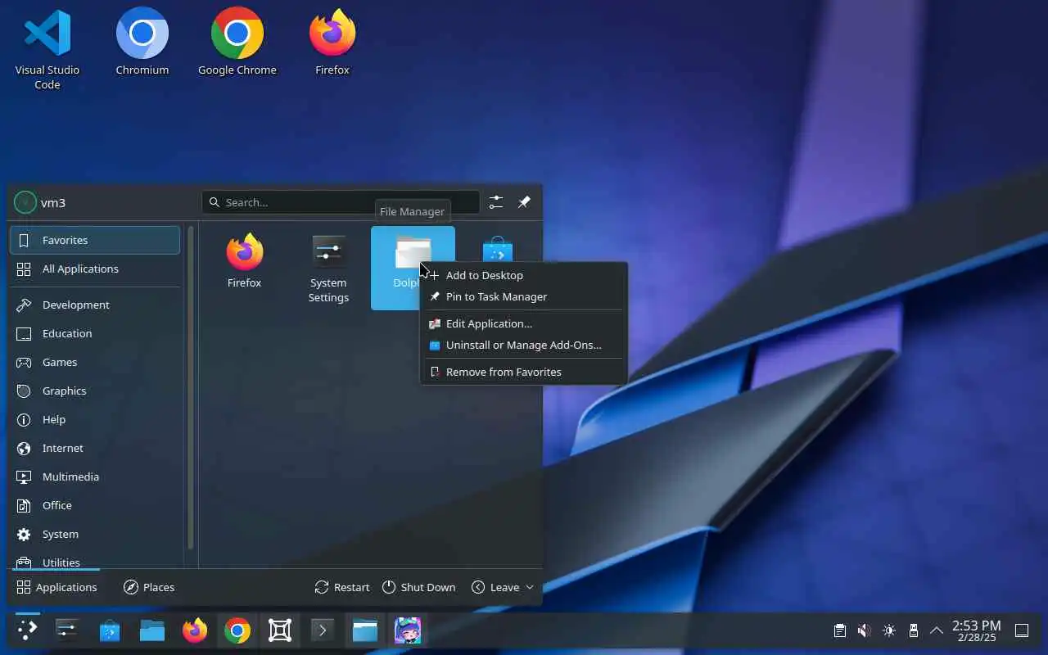Viewport: 1048px width, 655px height.
Task: Click the vm3 user avatar
Action: (x=25, y=202)
